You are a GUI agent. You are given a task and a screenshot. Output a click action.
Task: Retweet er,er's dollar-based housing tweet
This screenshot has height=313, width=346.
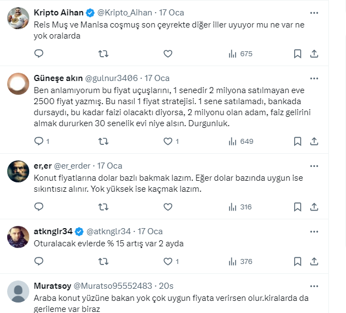coord(103,207)
